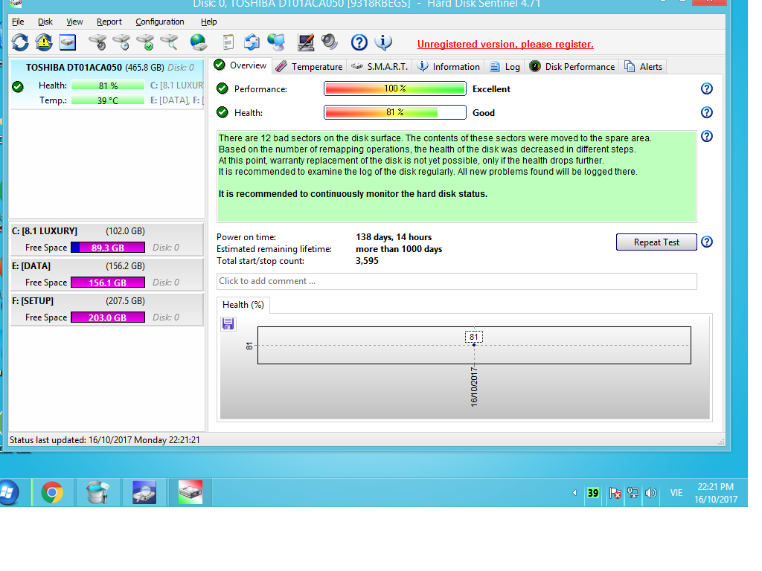This screenshot has width=762, height=571.
Task: Open the Disk Performance tab
Action: pos(572,66)
